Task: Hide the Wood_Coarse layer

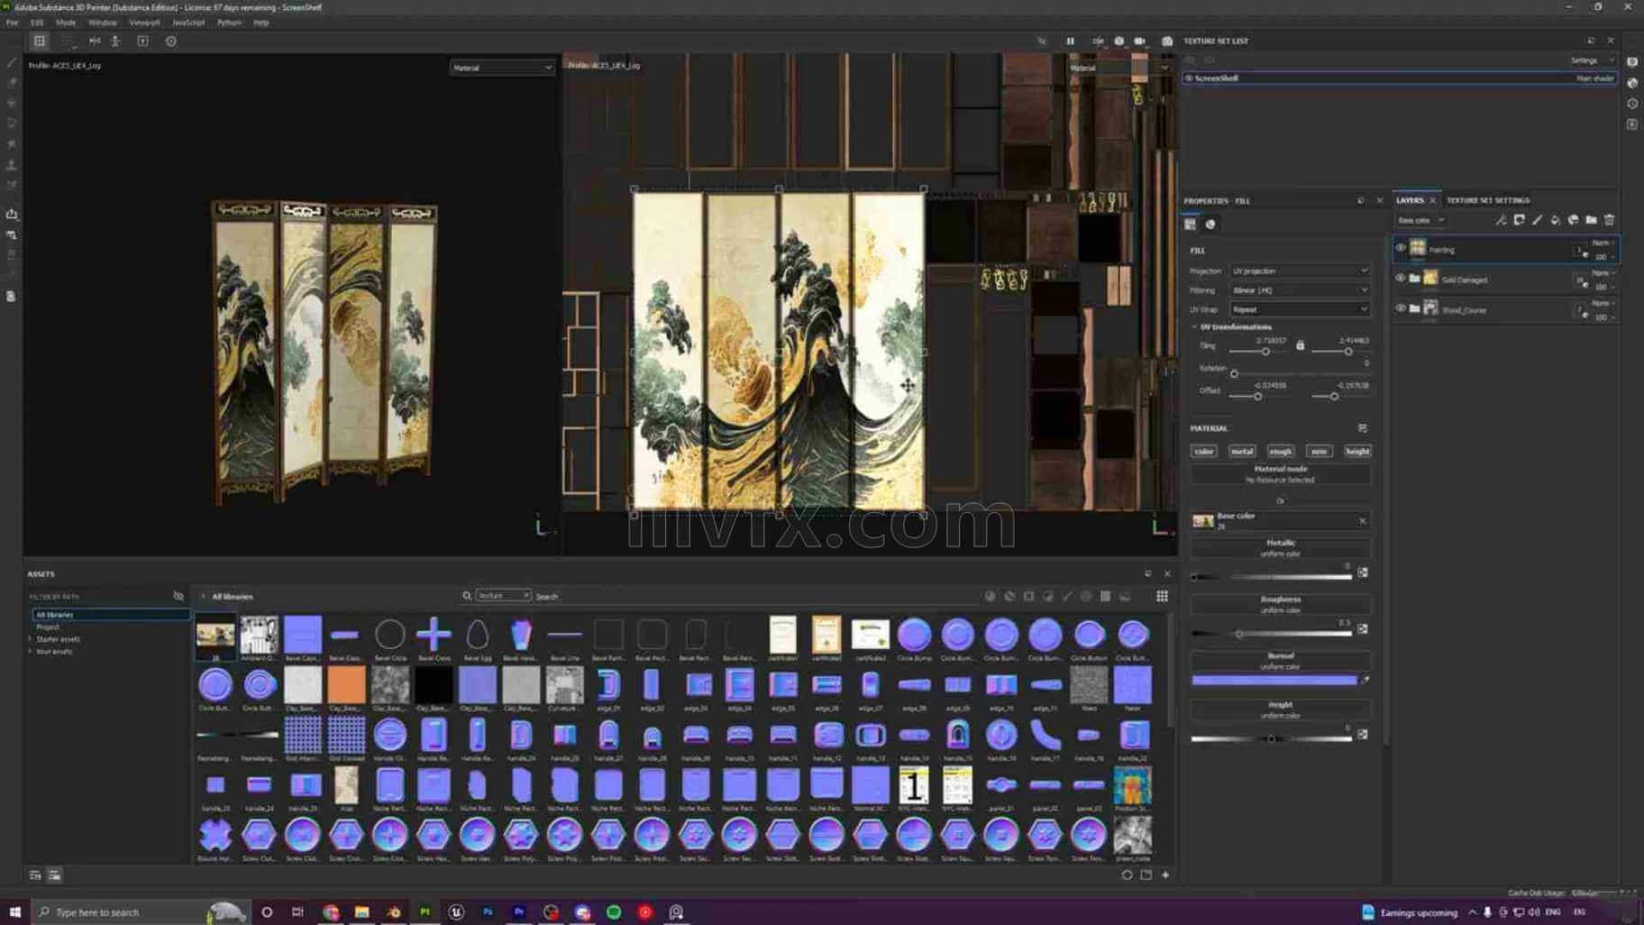Action: pyautogui.click(x=1401, y=308)
